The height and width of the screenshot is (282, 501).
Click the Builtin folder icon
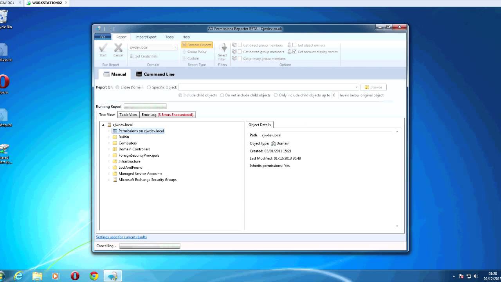click(x=115, y=137)
